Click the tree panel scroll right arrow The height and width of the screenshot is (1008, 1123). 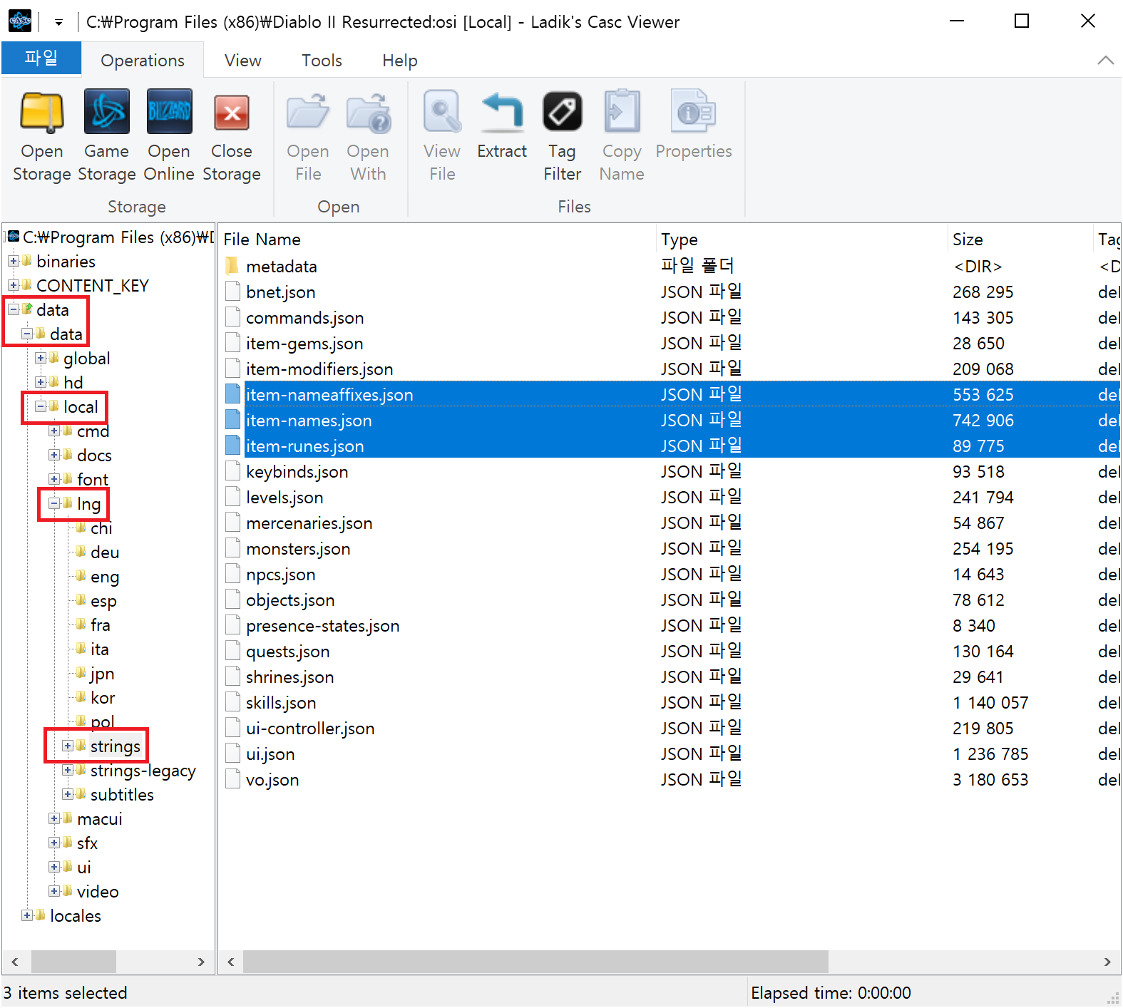pyautogui.click(x=201, y=962)
